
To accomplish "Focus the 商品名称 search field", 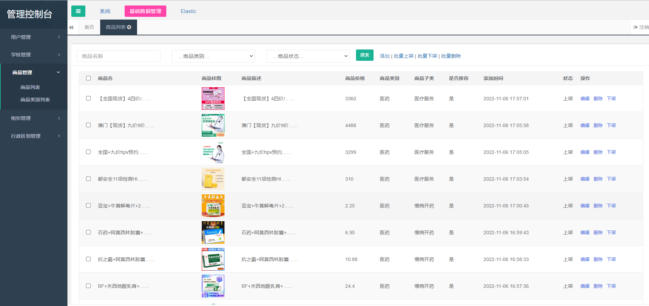I will point(119,56).
